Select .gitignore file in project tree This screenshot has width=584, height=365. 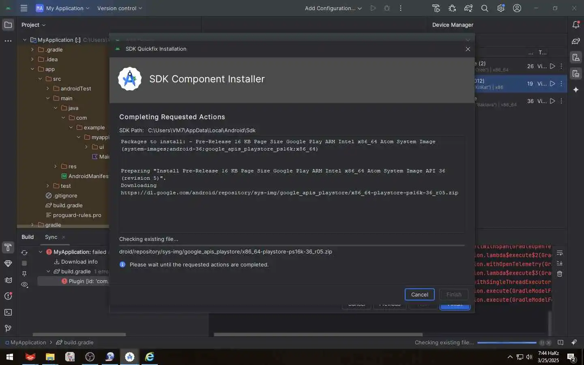62,195
